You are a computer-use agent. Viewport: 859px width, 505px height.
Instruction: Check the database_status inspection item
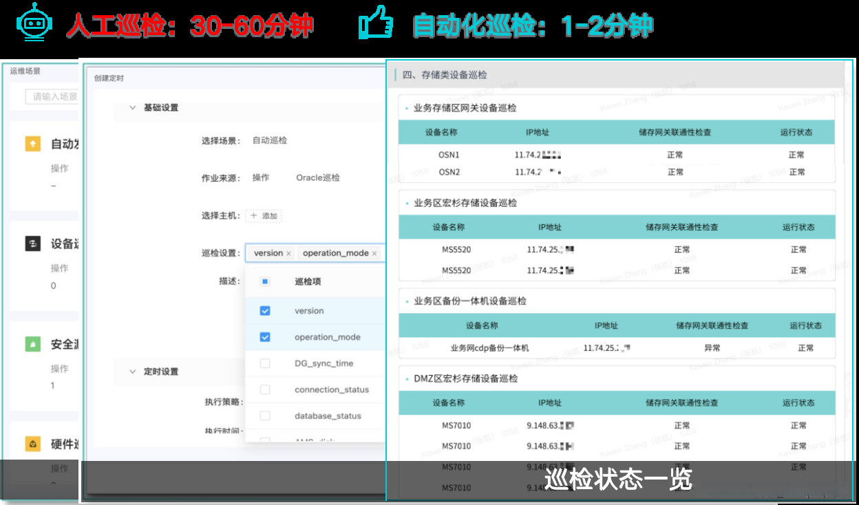click(265, 416)
